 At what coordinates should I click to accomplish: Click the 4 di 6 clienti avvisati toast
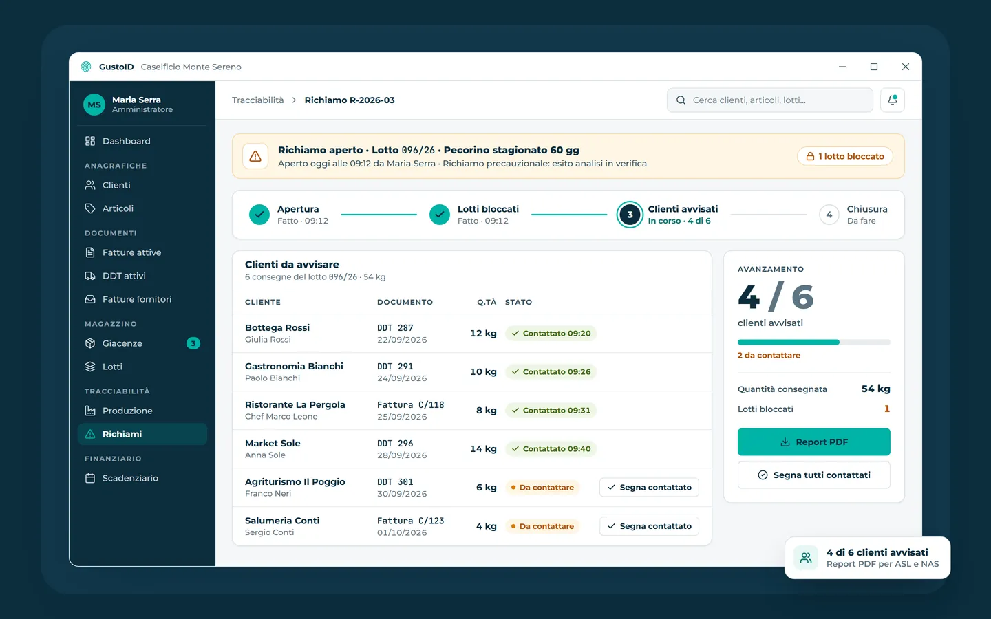(x=868, y=558)
